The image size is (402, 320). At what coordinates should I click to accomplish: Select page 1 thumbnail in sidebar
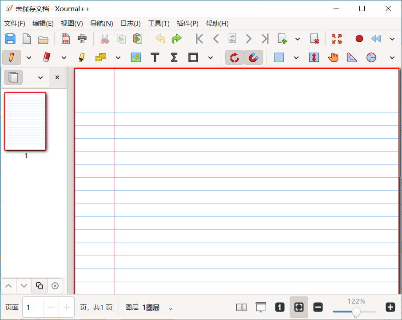click(25, 121)
